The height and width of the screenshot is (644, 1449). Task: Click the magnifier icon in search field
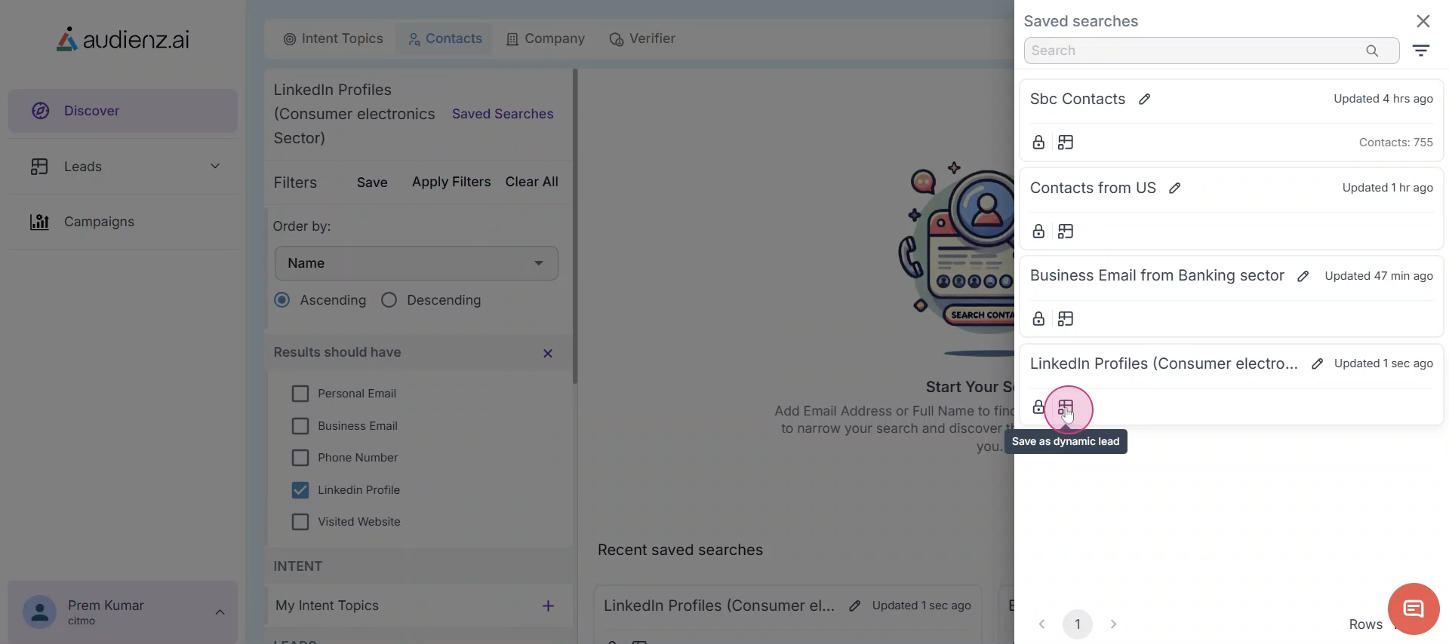coord(1372,51)
